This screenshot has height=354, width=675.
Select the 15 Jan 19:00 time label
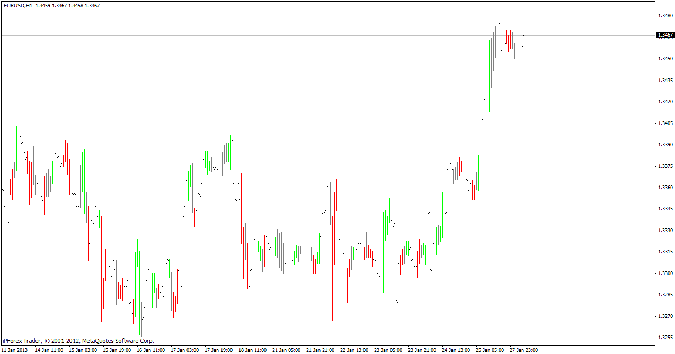click(117, 350)
